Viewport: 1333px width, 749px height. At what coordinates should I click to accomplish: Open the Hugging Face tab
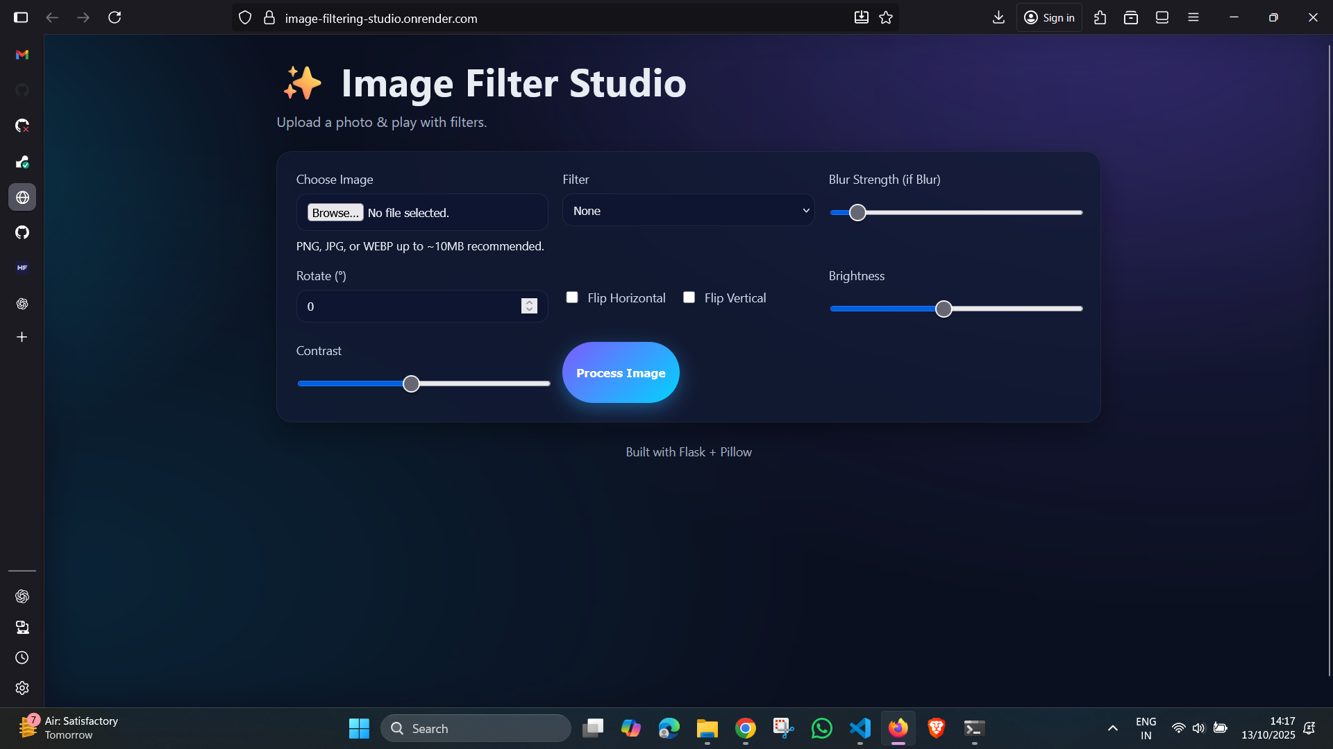click(22, 268)
